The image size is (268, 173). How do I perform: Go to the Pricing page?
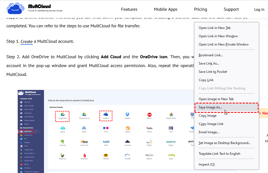click(200, 9)
